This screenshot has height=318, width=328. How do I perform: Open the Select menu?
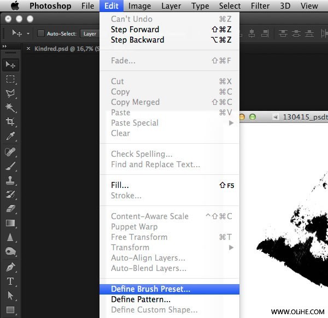click(x=230, y=6)
